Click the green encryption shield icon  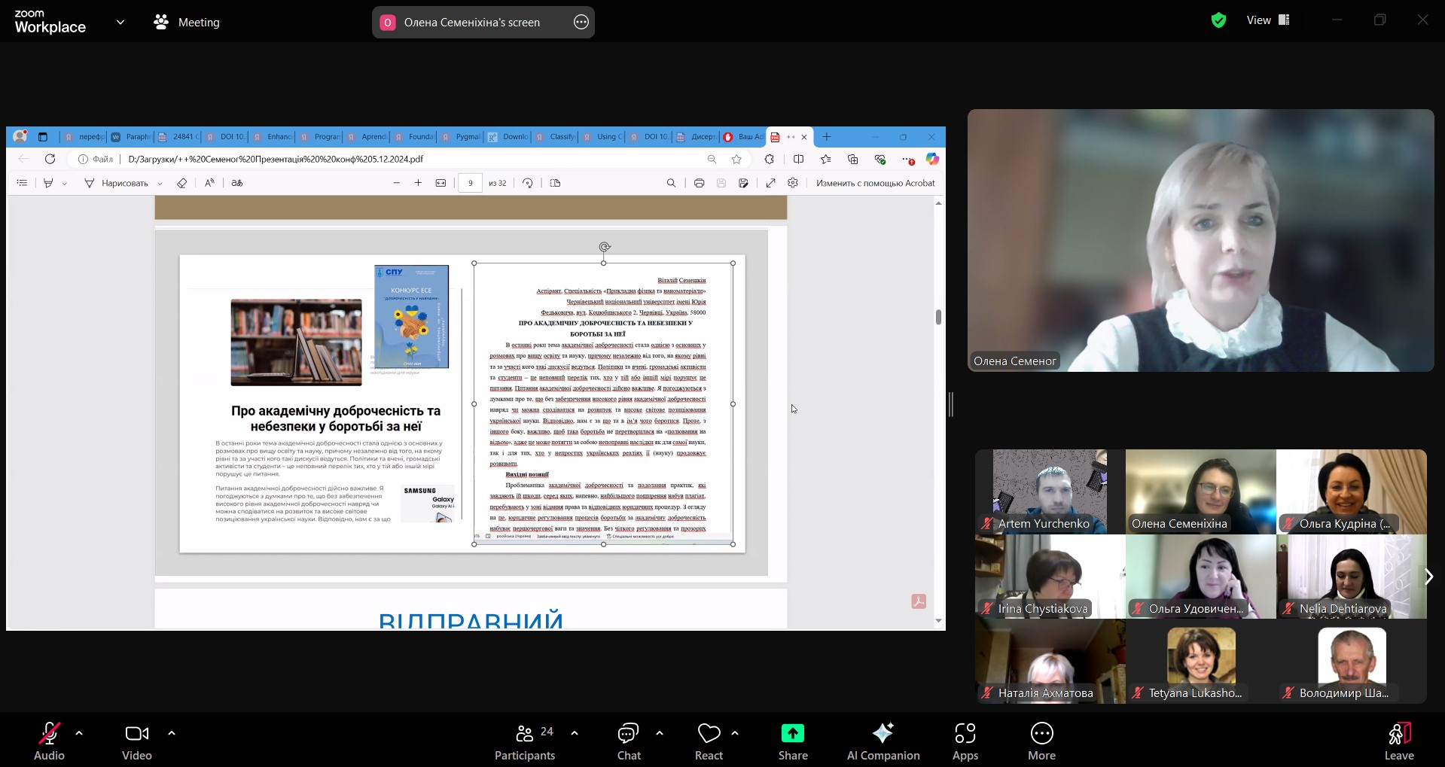(x=1218, y=20)
